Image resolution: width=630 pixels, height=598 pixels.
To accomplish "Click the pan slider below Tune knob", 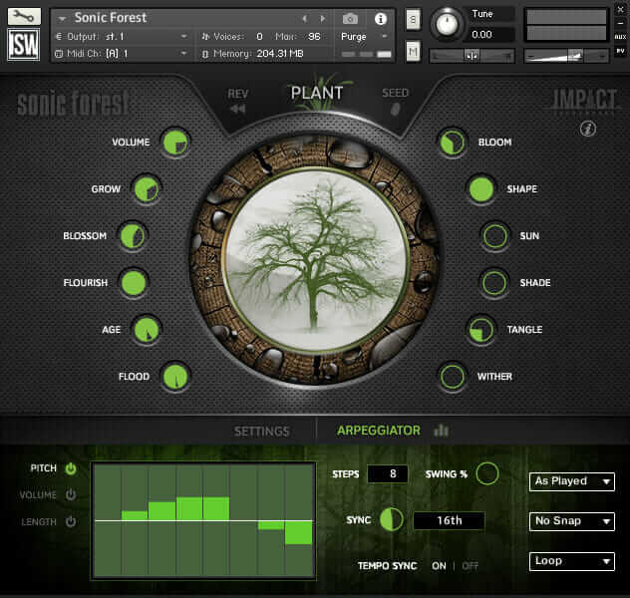I will (472, 56).
